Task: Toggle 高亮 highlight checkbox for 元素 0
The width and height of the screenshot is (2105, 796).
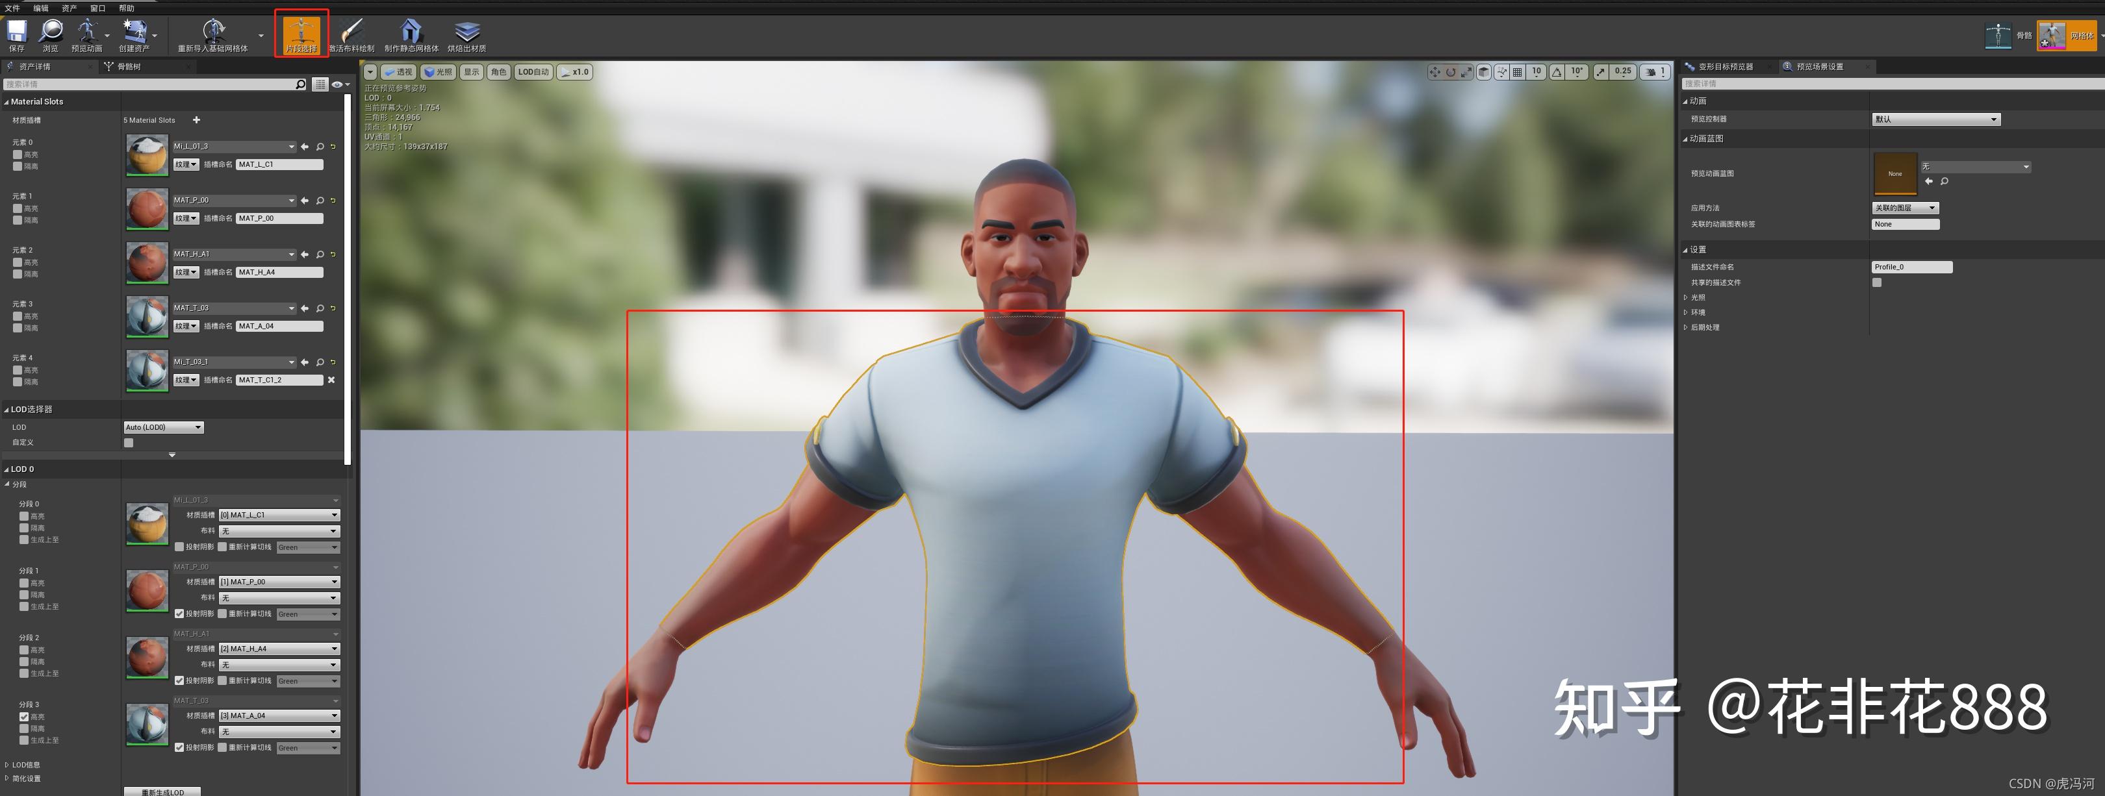Action: (x=17, y=155)
